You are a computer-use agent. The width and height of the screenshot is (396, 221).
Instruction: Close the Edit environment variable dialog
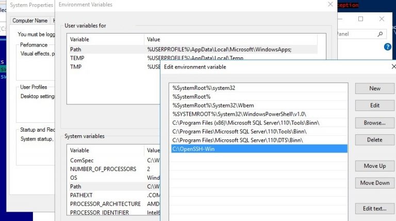click(x=393, y=67)
